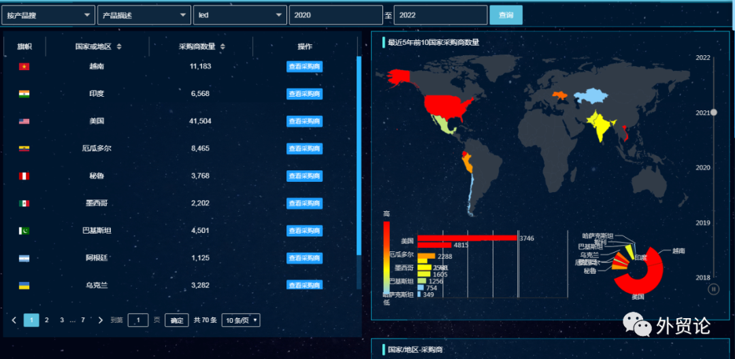
Task: Click the start year field showing 2020
Action: point(336,15)
